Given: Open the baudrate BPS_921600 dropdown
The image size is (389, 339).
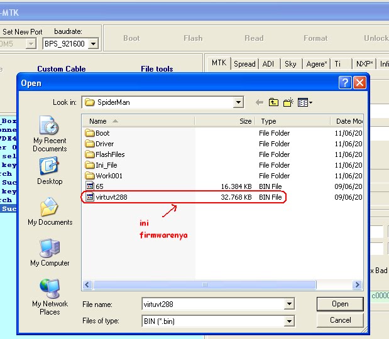Looking at the screenshot, I should pos(93,44).
